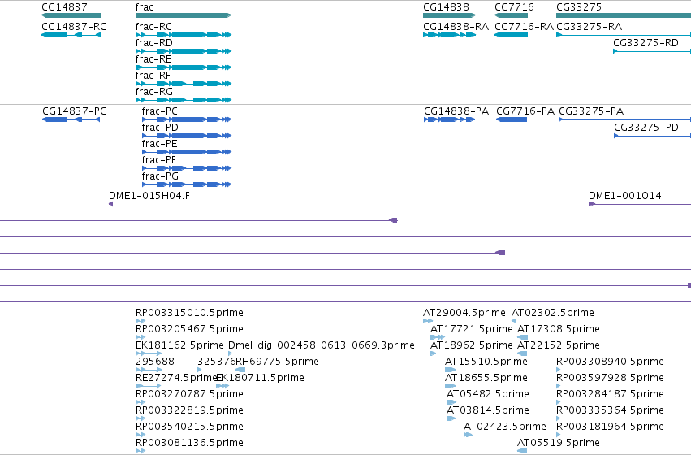Viewport: 691px width, 455px height.
Task: Click the AT18655.5prime EST
Action: pos(451,386)
